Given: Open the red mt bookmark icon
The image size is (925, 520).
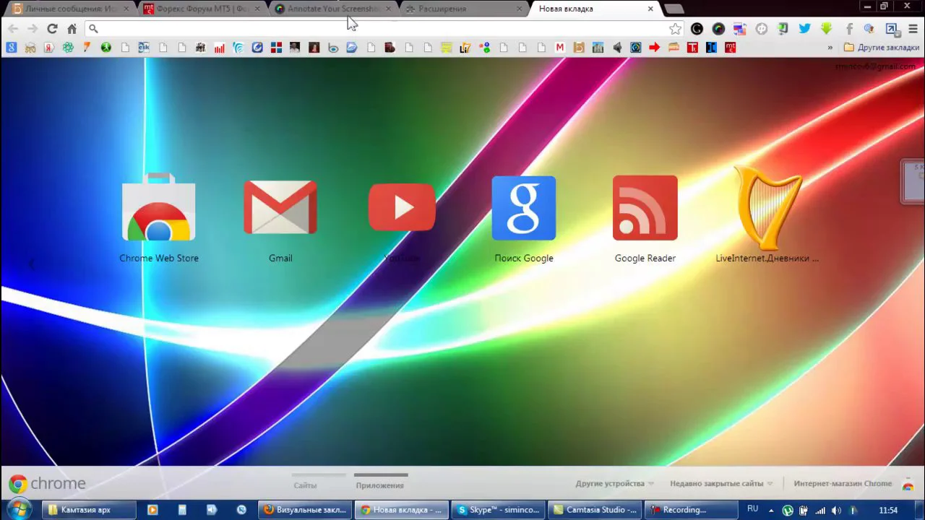Looking at the screenshot, I should [x=730, y=48].
